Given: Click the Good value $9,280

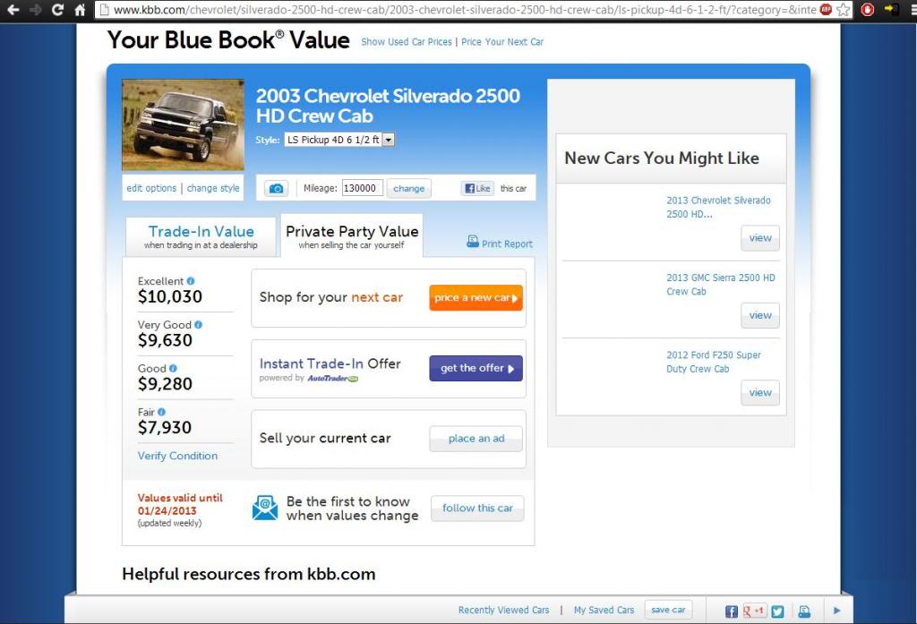Looking at the screenshot, I should (165, 384).
